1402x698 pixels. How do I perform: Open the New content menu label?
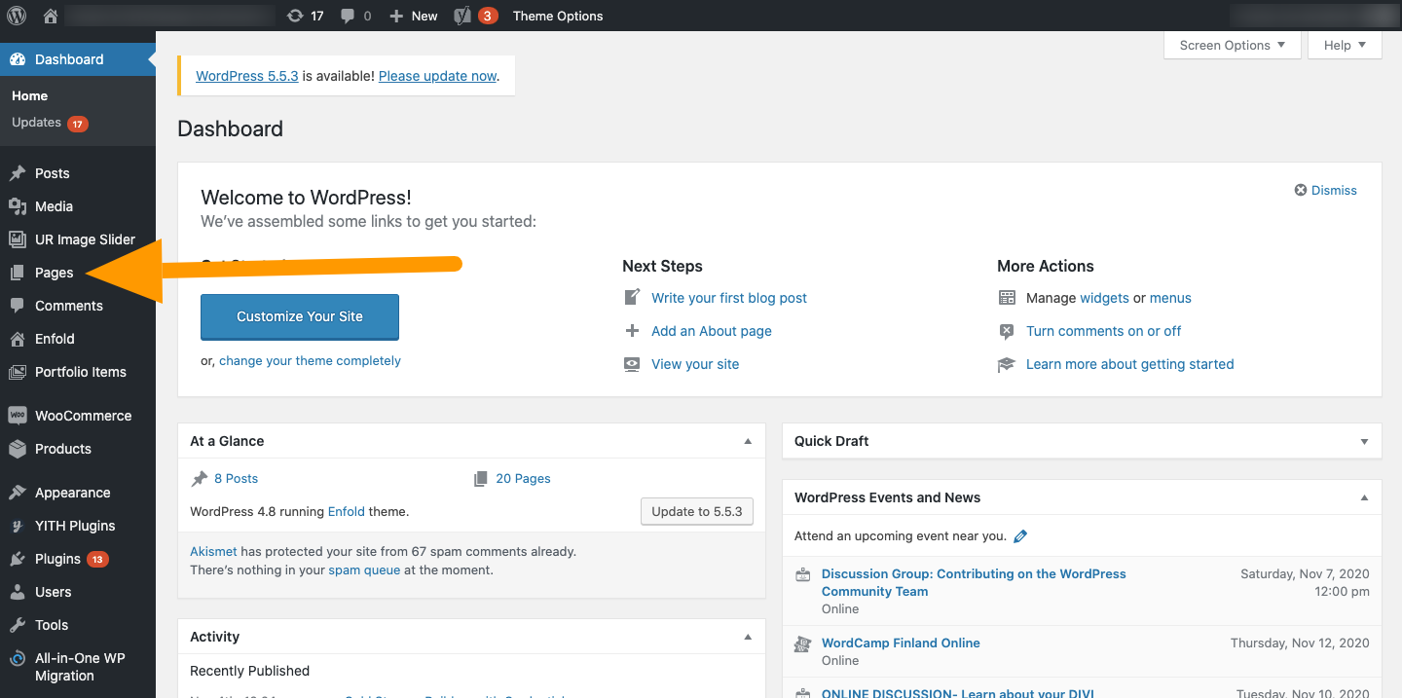tap(424, 16)
